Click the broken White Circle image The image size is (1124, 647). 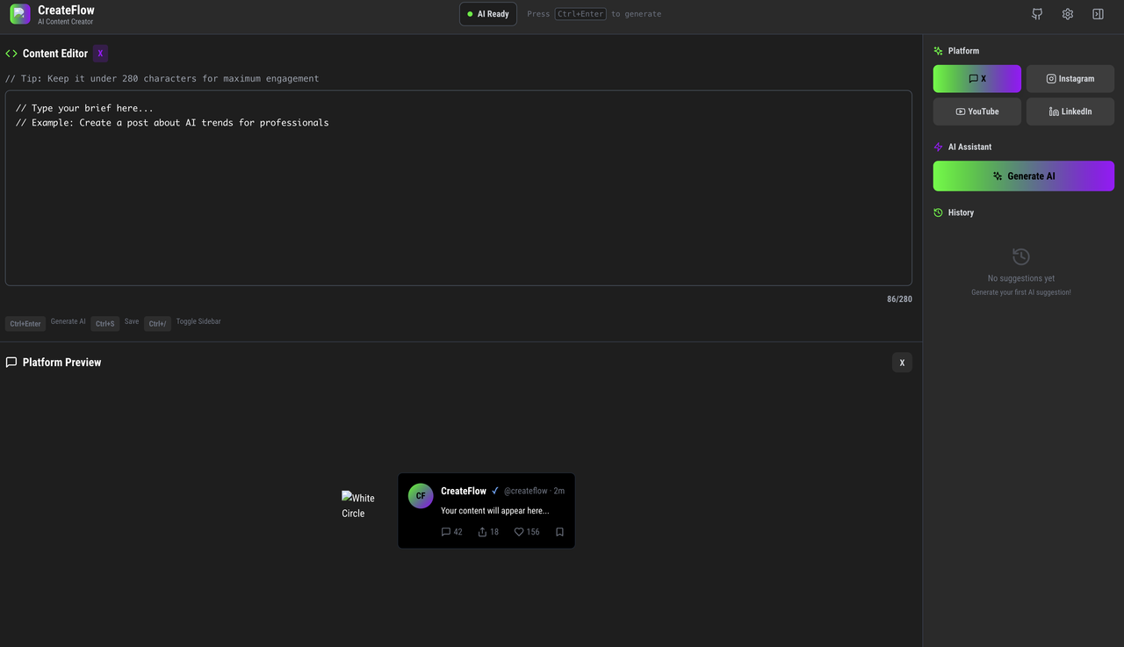[358, 505]
